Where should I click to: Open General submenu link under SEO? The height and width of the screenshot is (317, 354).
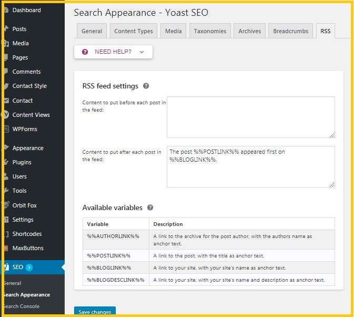pyautogui.click(x=13, y=283)
